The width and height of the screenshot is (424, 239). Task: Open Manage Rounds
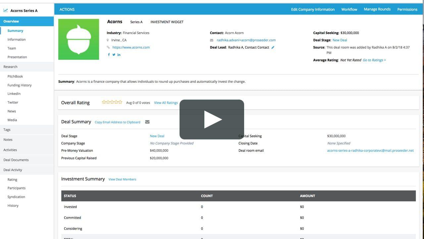pyautogui.click(x=377, y=9)
